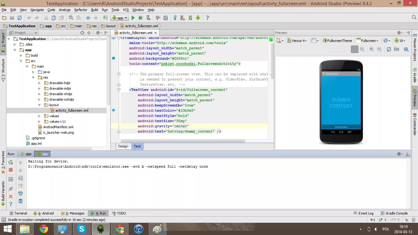The height and width of the screenshot is (235, 418).
Task: Click Scroll from Source target icon
Action: click(82, 33)
